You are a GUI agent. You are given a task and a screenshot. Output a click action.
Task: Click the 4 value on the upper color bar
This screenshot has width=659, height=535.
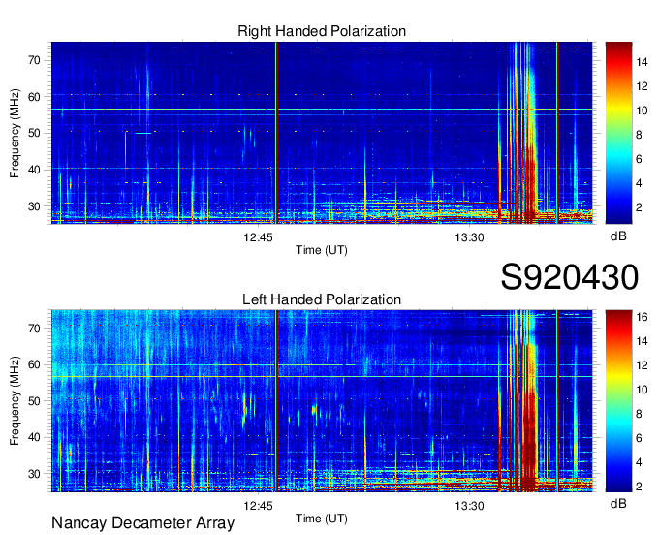[639, 183]
